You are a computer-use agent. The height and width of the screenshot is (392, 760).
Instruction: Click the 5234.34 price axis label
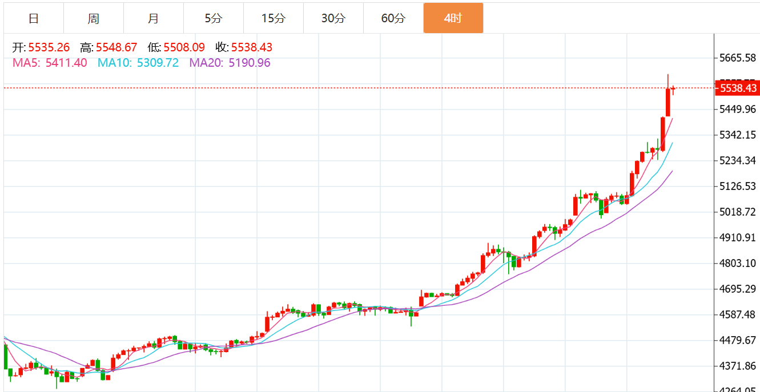[739, 160]
